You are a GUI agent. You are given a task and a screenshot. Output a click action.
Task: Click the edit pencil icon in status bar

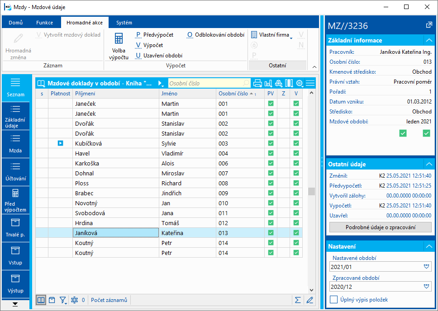click(309, 300)
